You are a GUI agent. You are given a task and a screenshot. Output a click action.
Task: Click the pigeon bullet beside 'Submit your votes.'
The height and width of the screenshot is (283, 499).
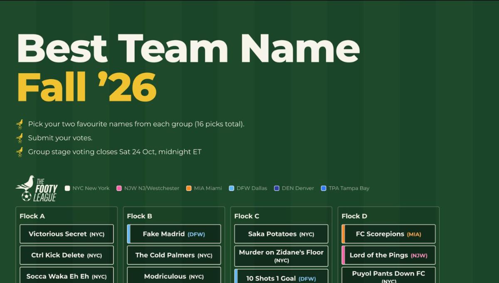[20, 138]
